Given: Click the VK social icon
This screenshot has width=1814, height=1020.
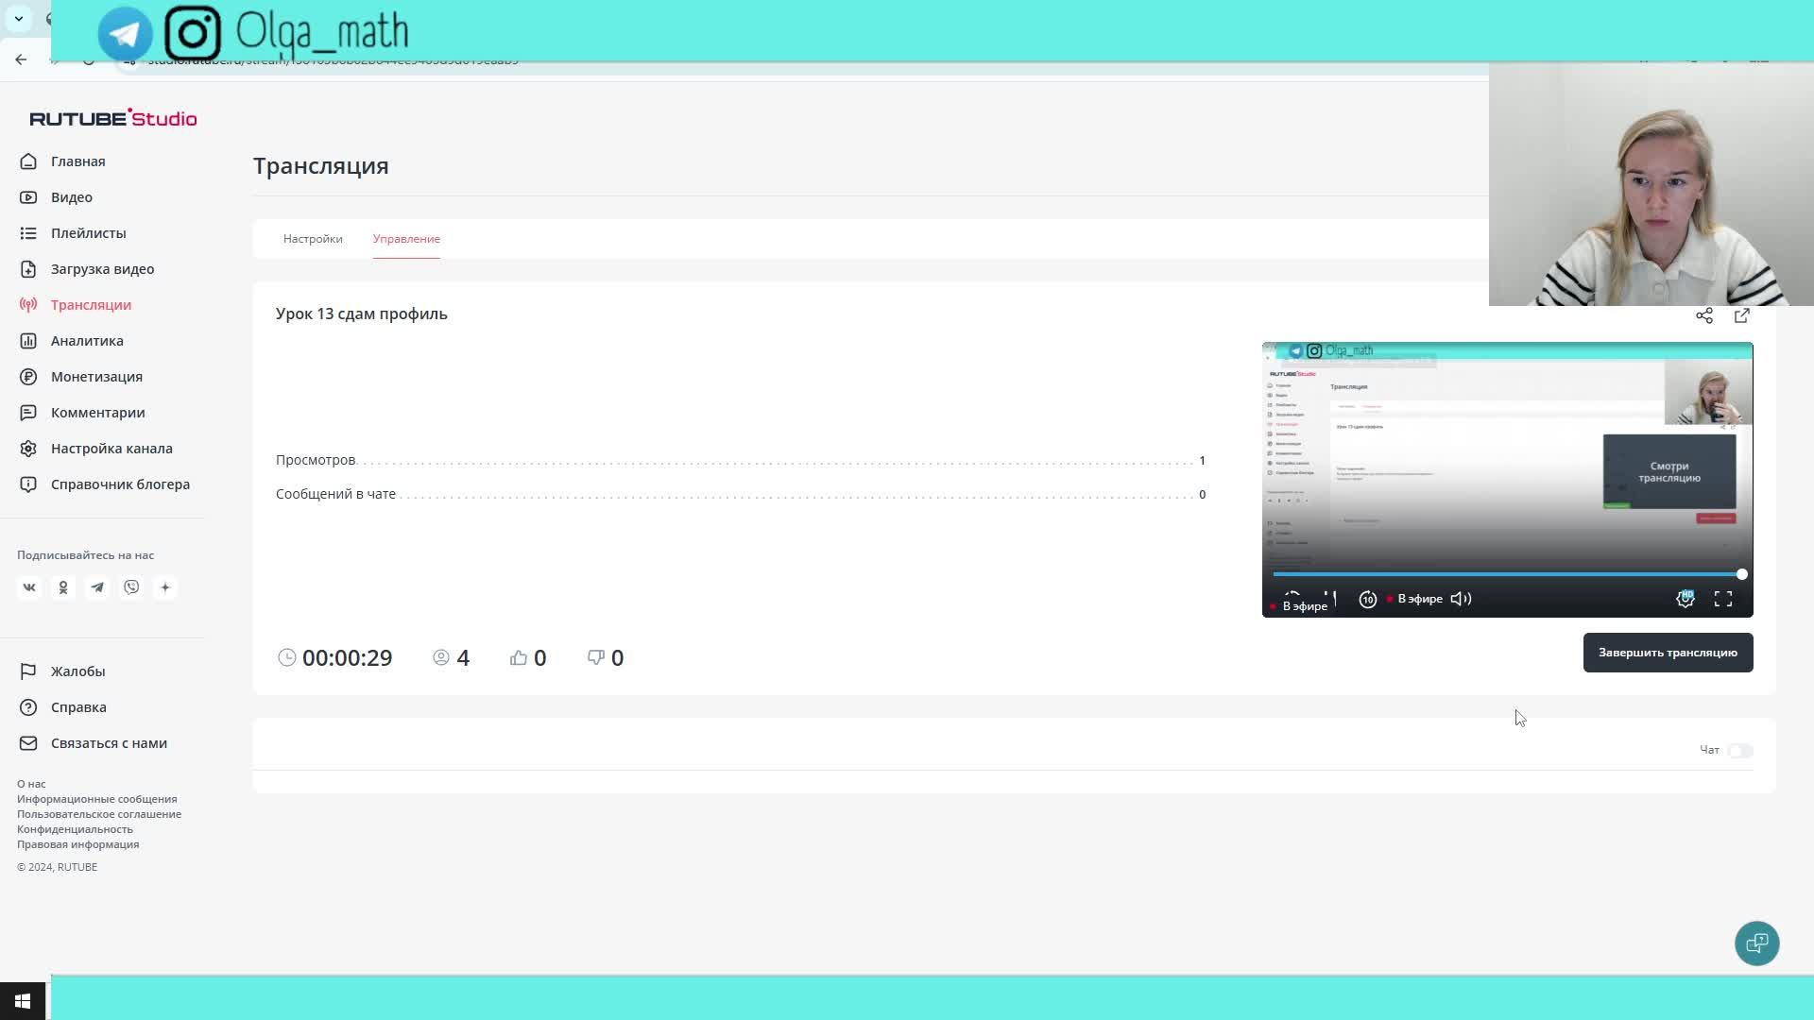Looking at the screenshot, I should coord(29,587).
